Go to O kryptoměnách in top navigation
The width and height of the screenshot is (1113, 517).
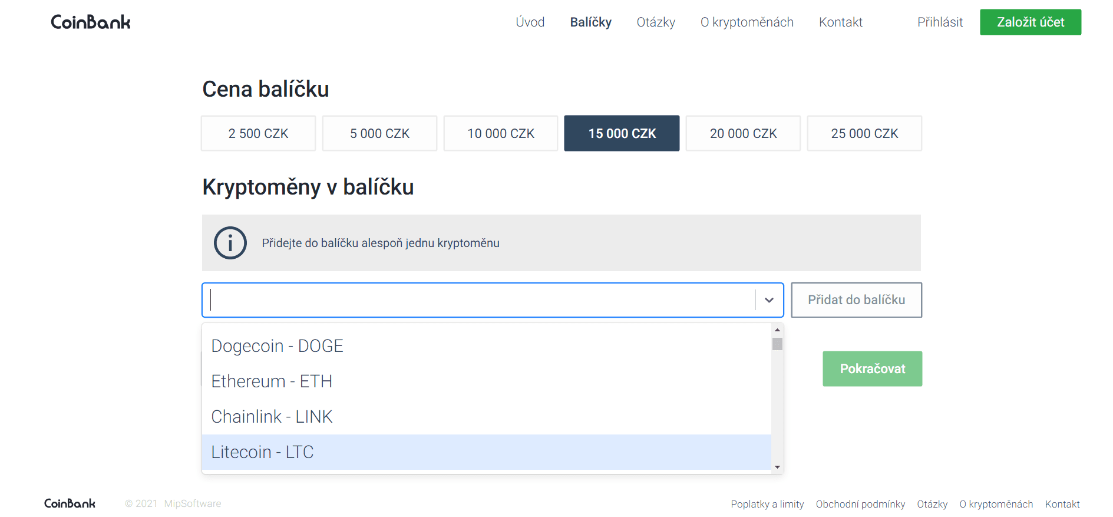tap(747, 22)
